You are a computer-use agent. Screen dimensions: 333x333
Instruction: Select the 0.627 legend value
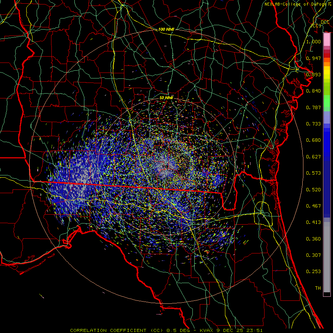(x=313, y=157)
